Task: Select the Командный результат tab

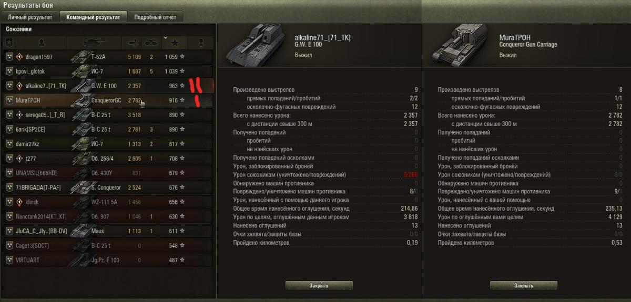Action: 93,17
